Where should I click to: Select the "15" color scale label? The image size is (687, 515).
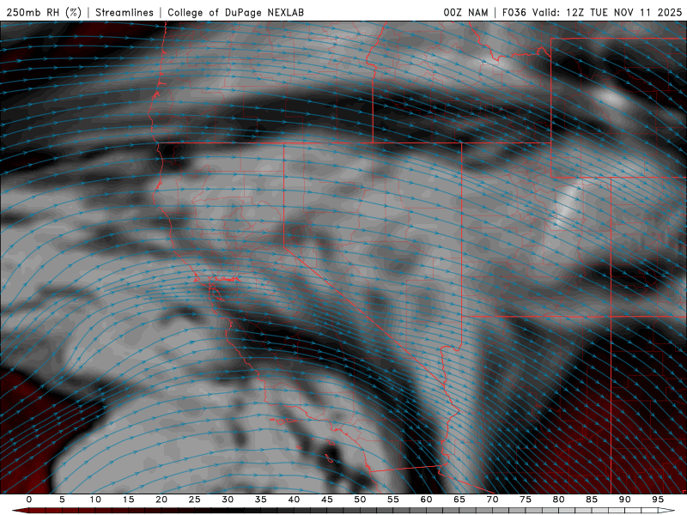coord(128,500)
